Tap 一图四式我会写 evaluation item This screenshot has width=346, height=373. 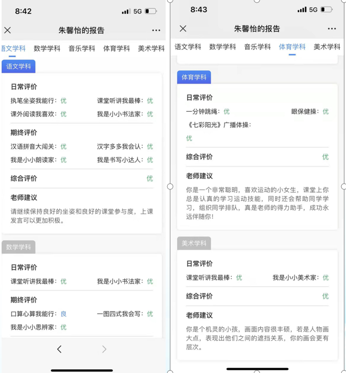click(x=125, y=314)
